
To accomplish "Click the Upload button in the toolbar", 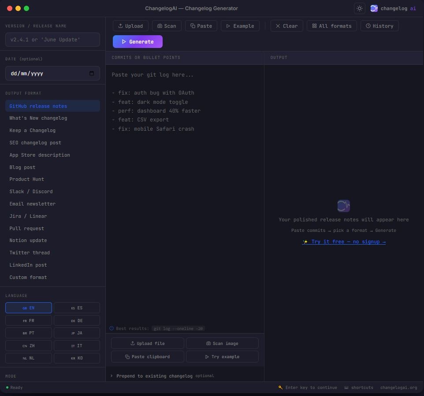I will click(x=130, y=26).
